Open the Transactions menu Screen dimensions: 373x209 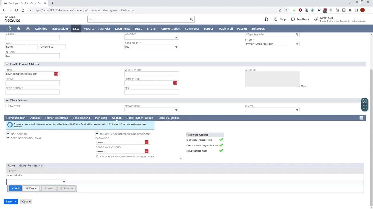click(60, 28)
